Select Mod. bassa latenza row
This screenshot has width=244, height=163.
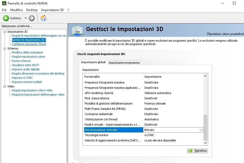pyautogui.click(x=143, y=98)
